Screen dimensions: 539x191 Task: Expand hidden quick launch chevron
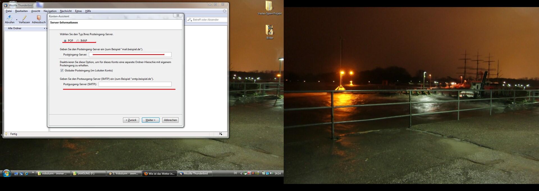(33, 173)
